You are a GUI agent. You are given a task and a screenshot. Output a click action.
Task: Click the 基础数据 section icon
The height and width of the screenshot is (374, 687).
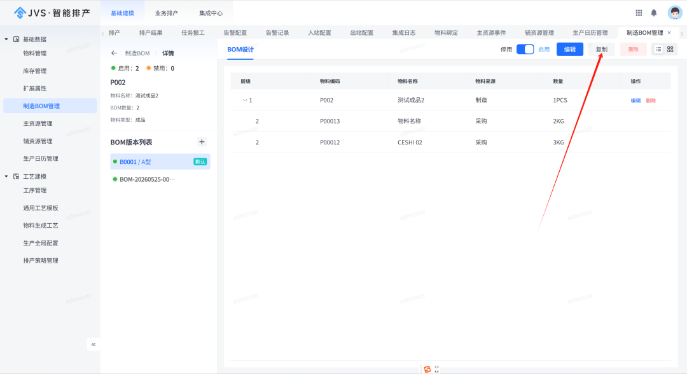tap(16, 39)
